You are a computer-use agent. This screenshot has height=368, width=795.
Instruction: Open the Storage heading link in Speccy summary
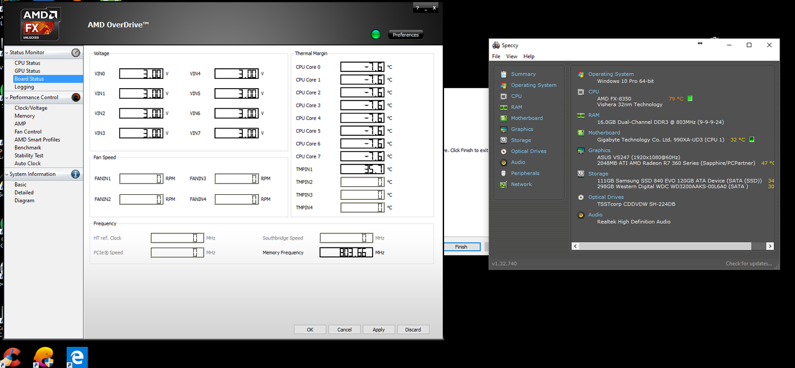(598, 174)
